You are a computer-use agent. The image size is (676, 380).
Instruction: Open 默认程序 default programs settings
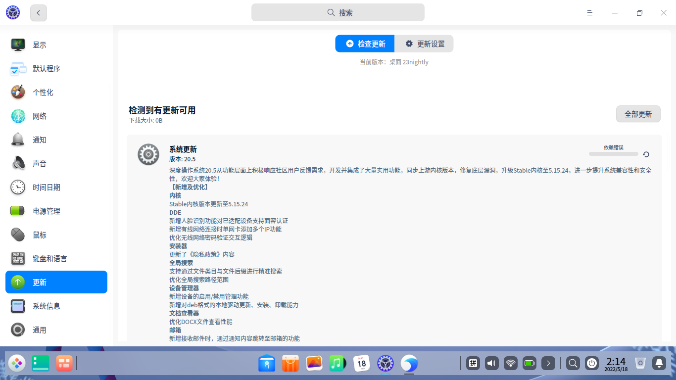[x=56, y=68]
